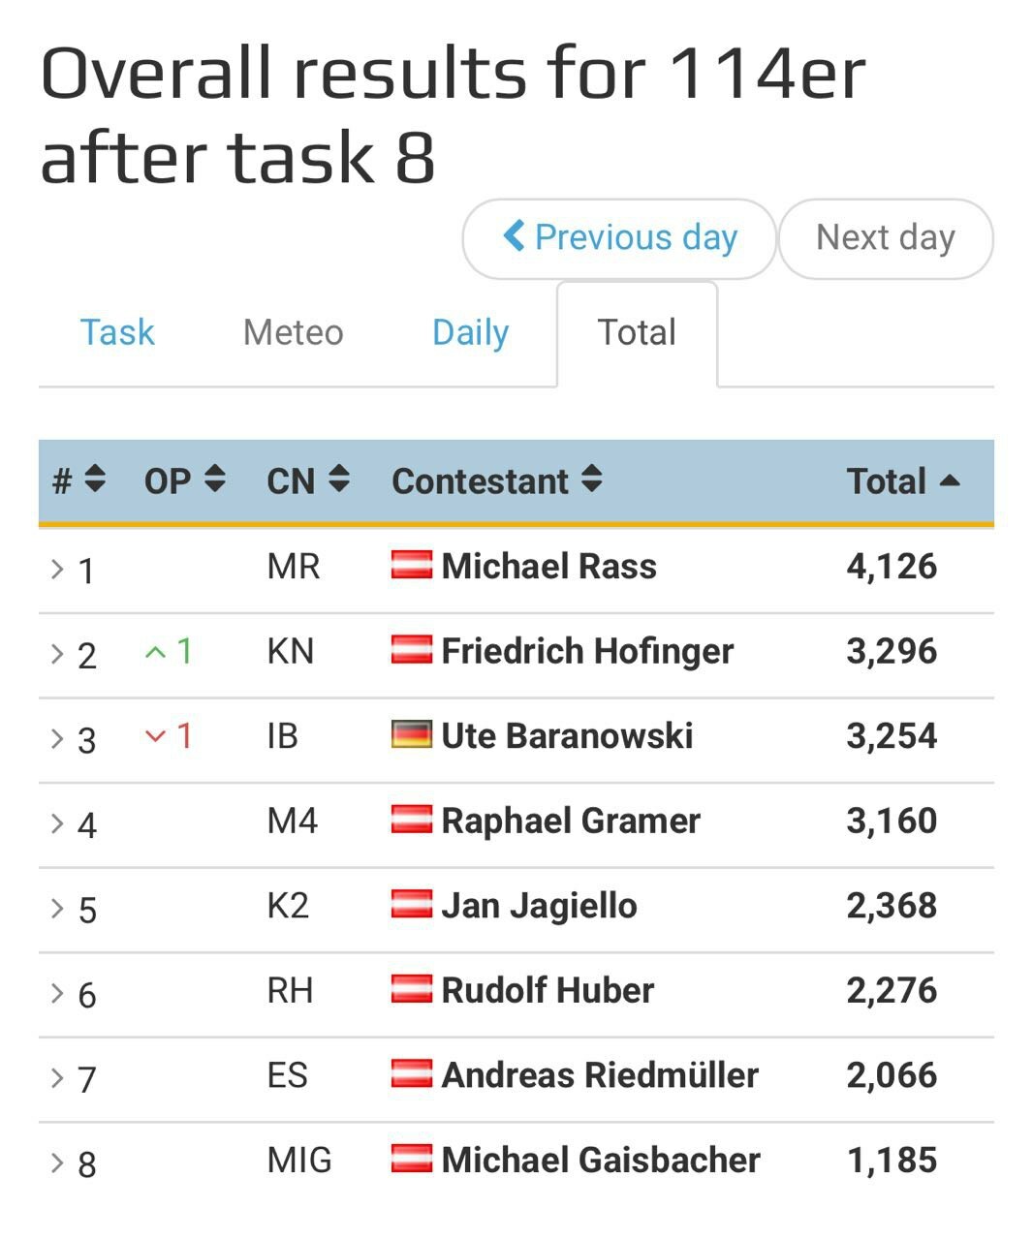The image size is (1033, 1240).
Task: Click the red down arrow for Ute Baranowski
Action: [155, 736]
